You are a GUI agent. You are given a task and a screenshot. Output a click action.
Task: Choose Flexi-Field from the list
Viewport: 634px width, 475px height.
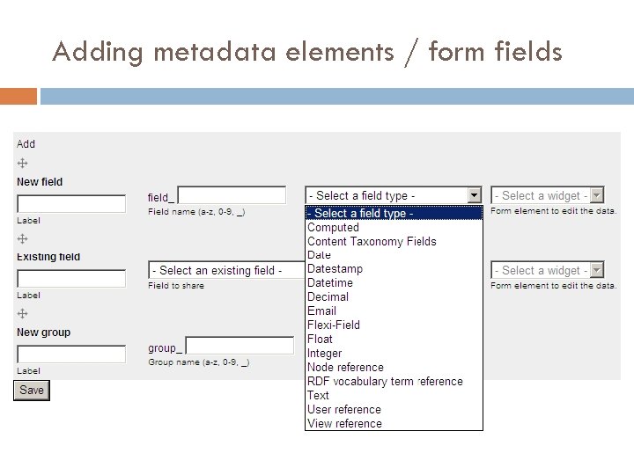coord(333,325)
